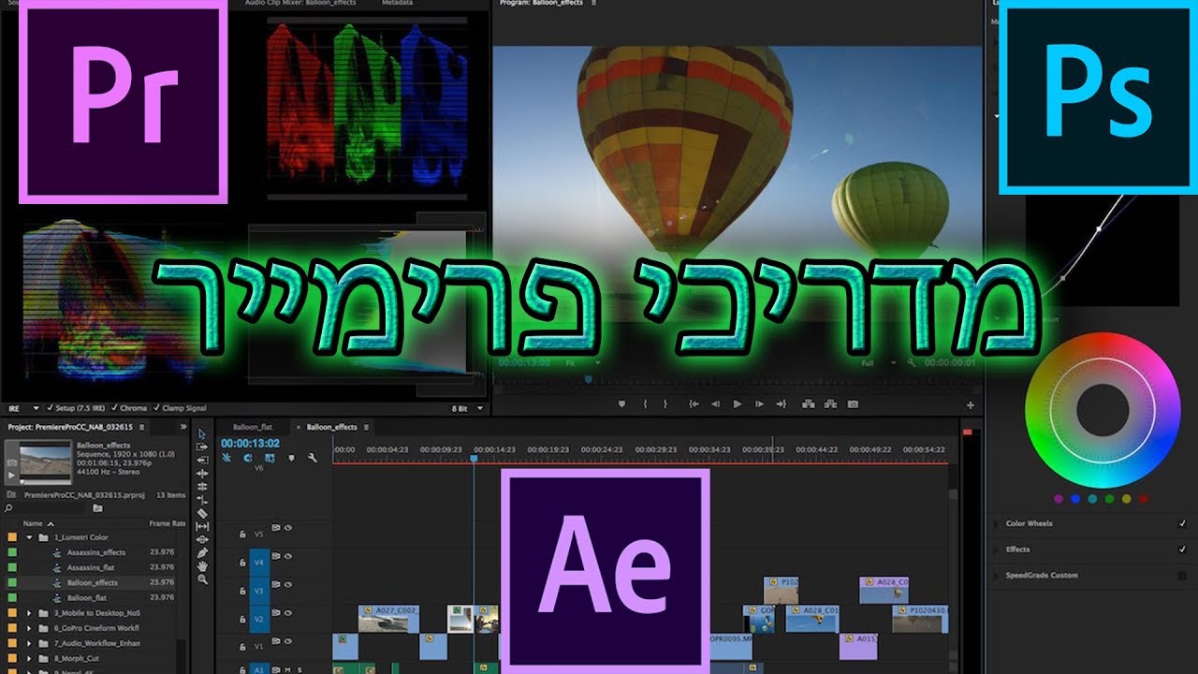Pick the red color dot below wheel

coord(1144,499)
